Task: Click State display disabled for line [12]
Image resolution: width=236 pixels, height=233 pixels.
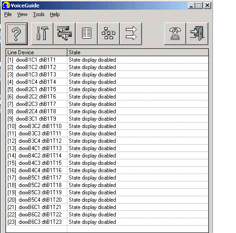Action: [92, 141]
